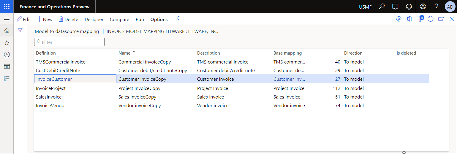This screenshot has width=457, height=154.
Task: Select TMSCommercialInvoice definition cell
Action: point(61,62)
